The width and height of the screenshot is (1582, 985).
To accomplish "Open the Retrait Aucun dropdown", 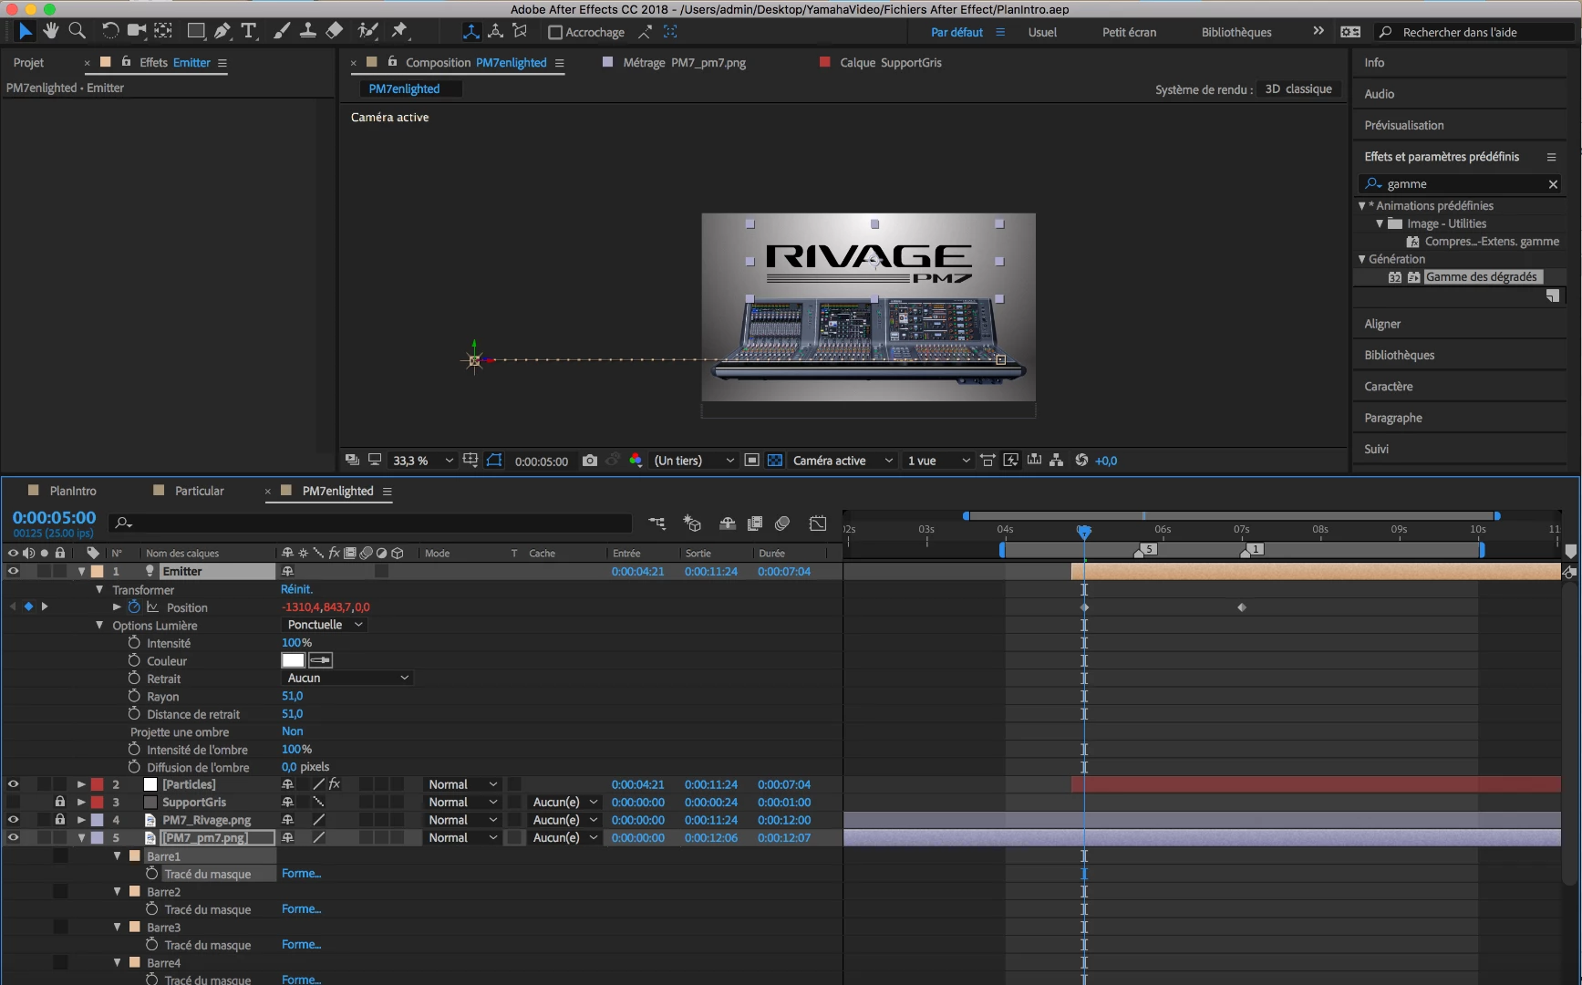I will (347, 678).
